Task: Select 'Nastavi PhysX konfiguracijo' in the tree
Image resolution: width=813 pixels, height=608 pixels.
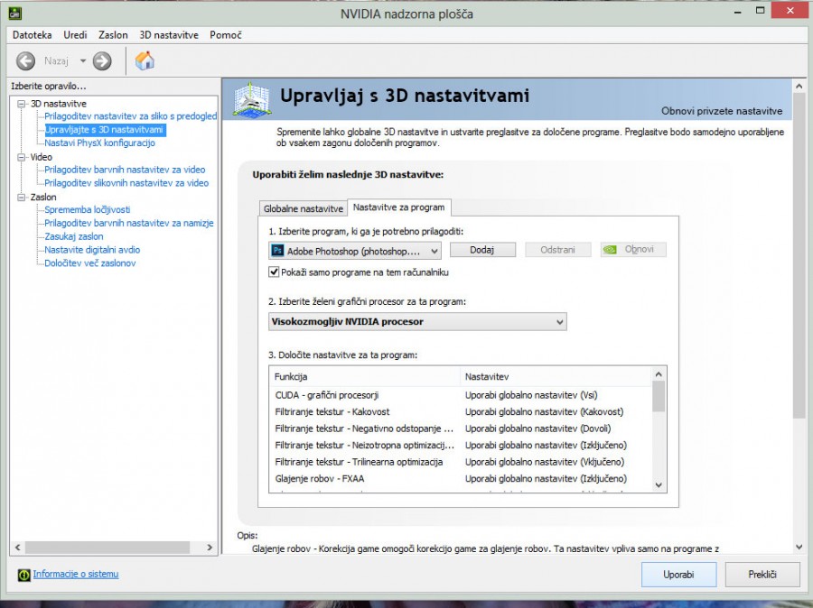Action: (x=99, y=143)
